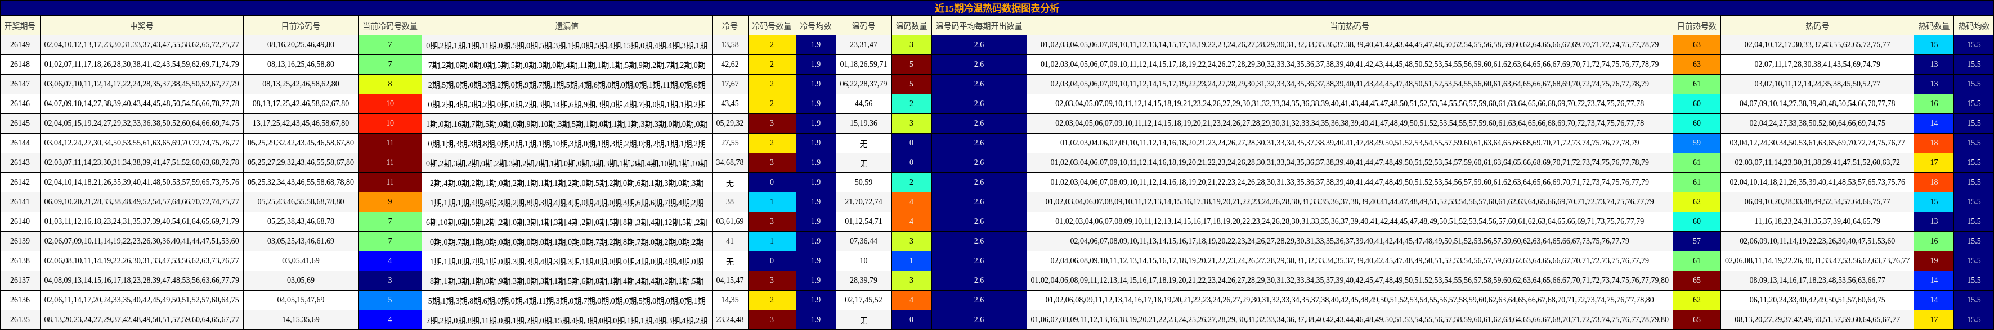
Task: Select period number 26145 cell
Action: 20,123
